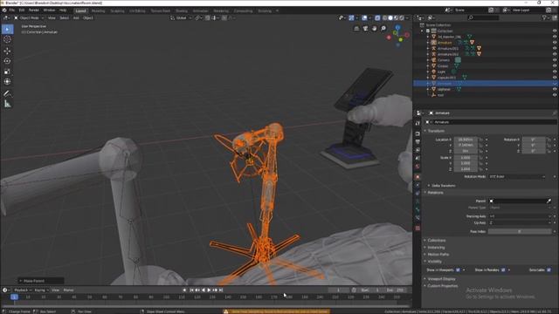Jump to the timeline end frame

click(221, 290)
